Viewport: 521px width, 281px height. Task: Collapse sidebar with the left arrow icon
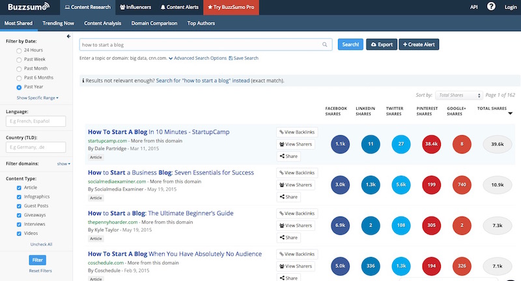69,36
